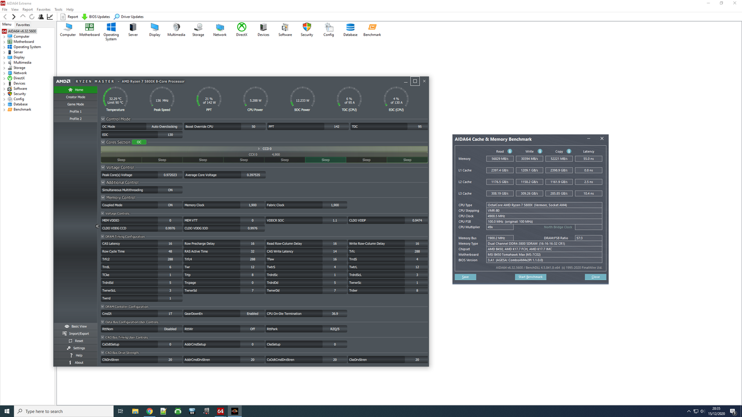Open the Multimedia speaker icon in main pane
This screenshot has width=742, height=417.
tap(176, 27)
